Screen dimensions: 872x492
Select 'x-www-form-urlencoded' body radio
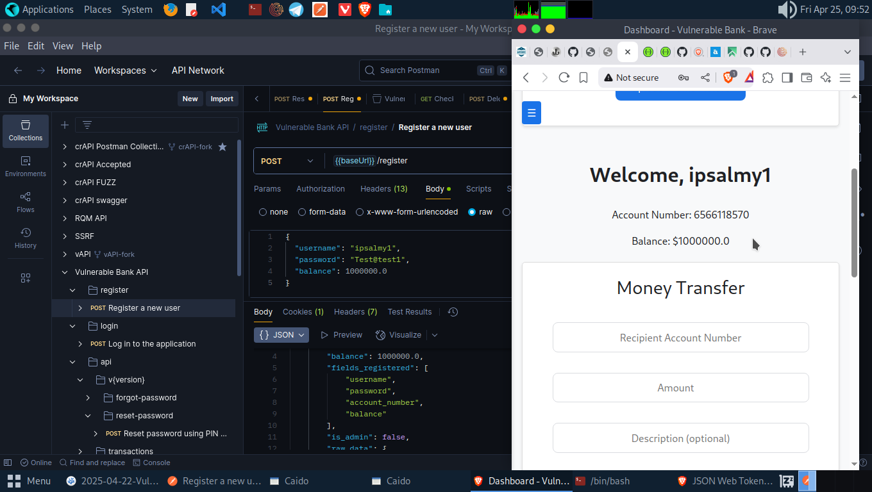[x=360, y=212]
